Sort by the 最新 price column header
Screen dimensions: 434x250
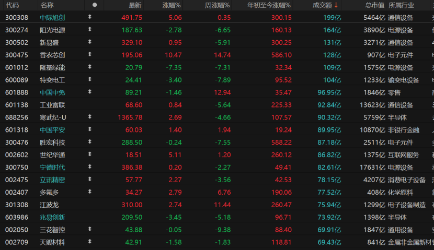(135, 5)
